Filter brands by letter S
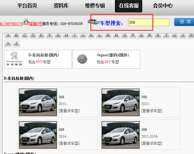This screenshot has width=194, height=154. (x=158, y=36)
